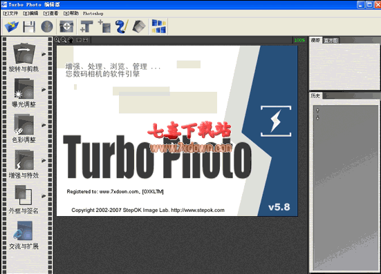Click the green 100% zoom indicator

[x=299, y=40]
